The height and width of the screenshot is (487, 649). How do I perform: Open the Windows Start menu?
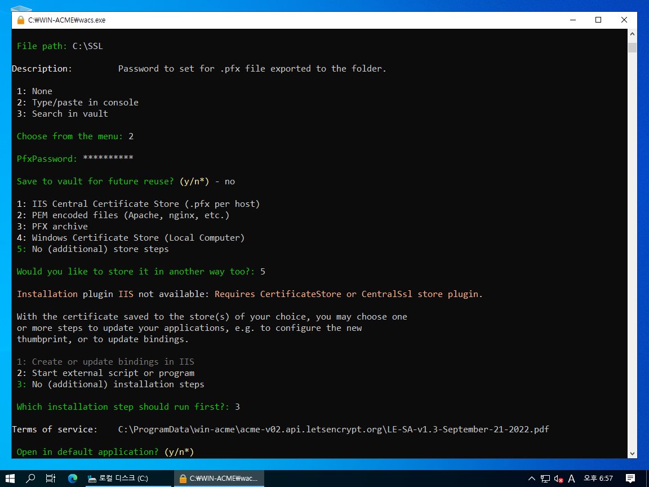10,479
